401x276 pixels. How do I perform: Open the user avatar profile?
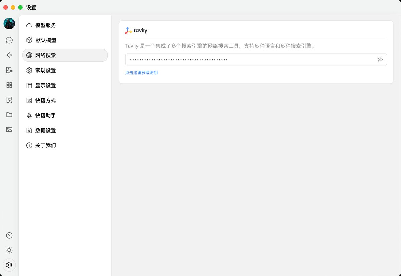click(9, 24)
